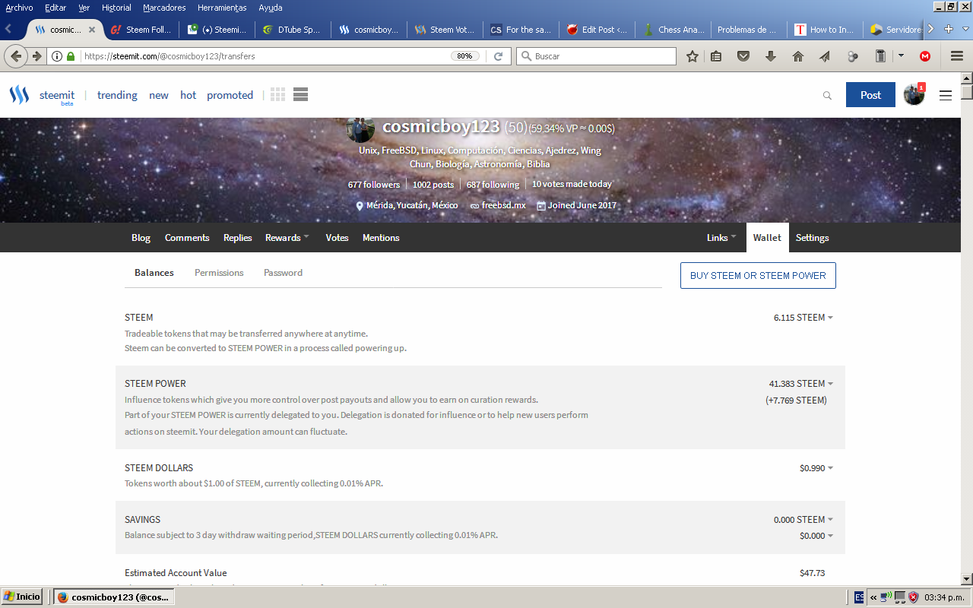
Task: Open the user avatar notification menu
Action: pyautogui.click(x=914, y=94)
